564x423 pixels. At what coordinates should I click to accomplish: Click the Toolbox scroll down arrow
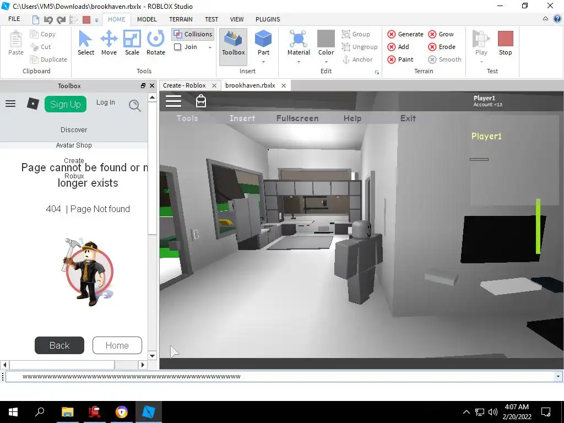click(x=152, y=356)
